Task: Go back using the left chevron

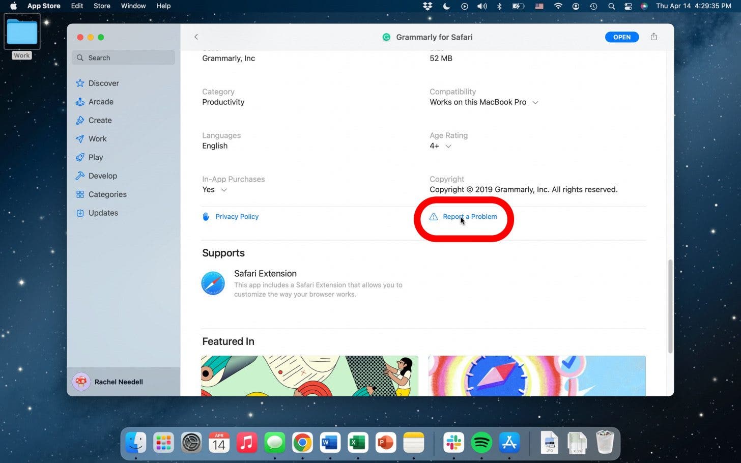Action: click(196, 37)
